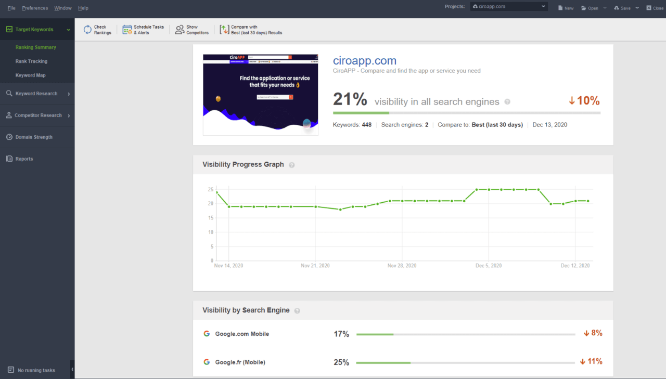Click Show Competitors toolbar label
The height and width of the screenshot is (379, 666).
point(197,30)
